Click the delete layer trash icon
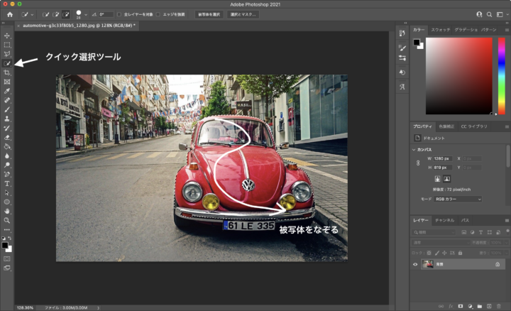Viewport: 511px width, 311px height. click(498, 306)
